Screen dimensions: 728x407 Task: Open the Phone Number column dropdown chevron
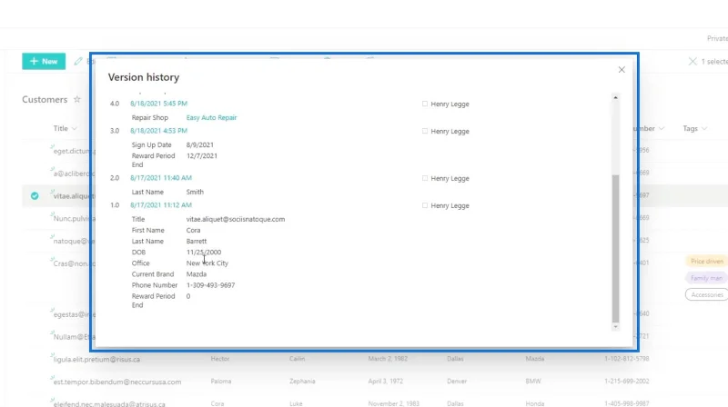point(662,128)
